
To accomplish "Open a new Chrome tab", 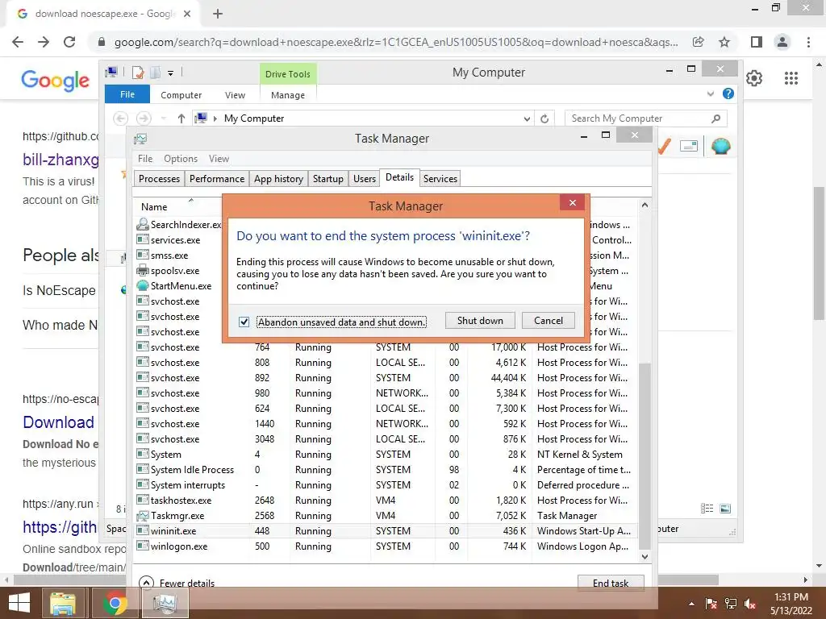I will tap(218, 14).
